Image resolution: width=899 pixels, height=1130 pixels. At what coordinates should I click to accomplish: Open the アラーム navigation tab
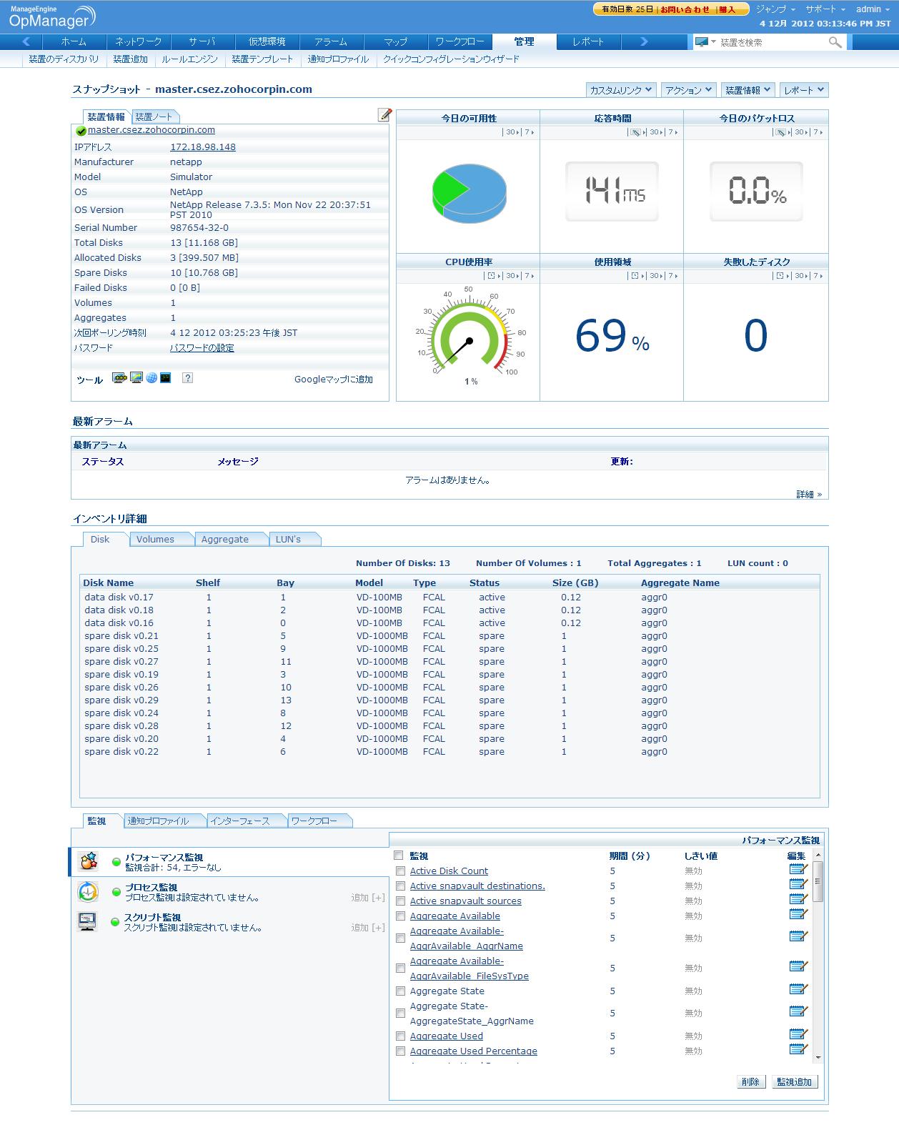[x=331, y=42]
